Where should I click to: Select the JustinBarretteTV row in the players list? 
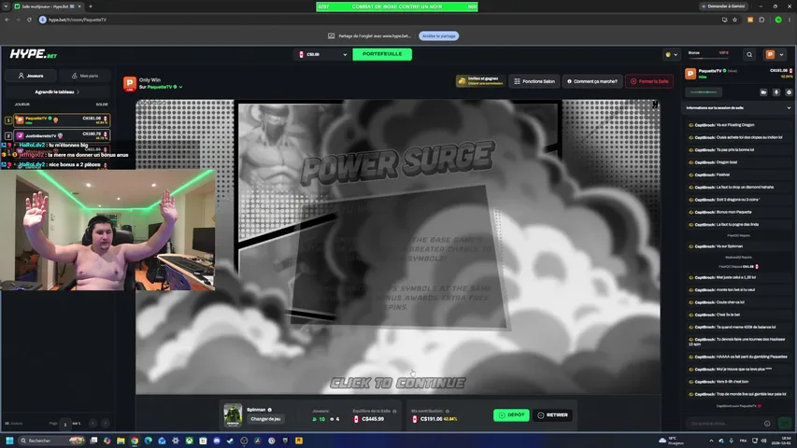point(62,135)
